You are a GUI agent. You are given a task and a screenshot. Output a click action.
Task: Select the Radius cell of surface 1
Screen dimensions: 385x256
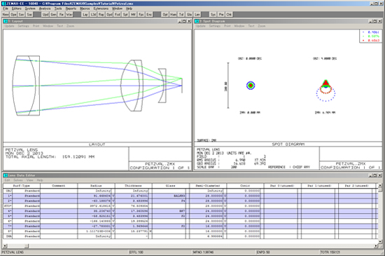click(94, 196)
